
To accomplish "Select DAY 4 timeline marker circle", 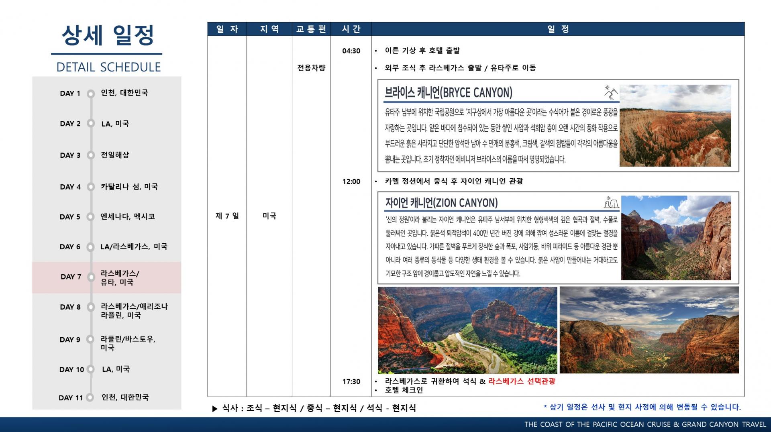I will click(x=91, y=187).
